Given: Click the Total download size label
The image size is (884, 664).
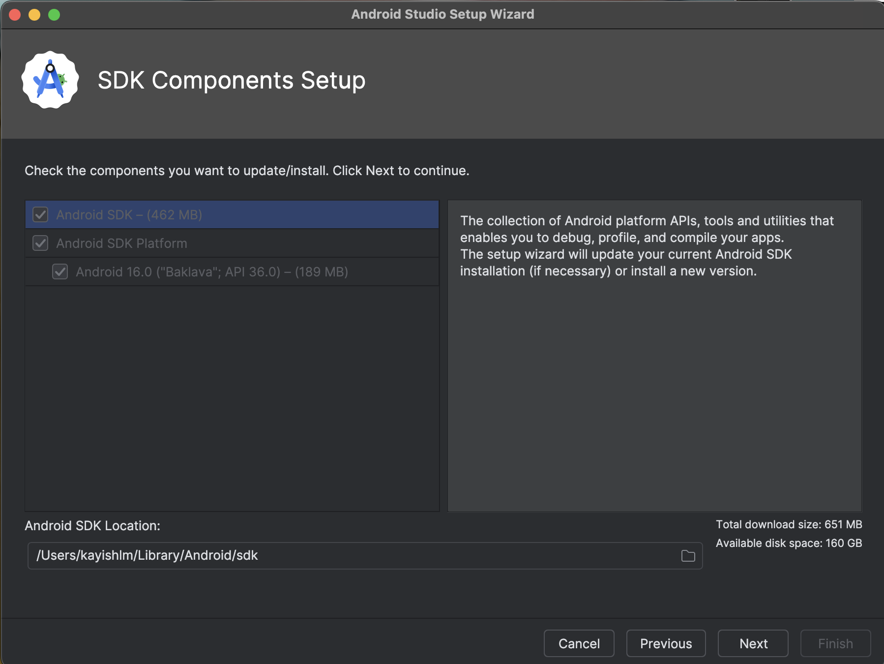Looking at the screenshot, I should (789, 524).
